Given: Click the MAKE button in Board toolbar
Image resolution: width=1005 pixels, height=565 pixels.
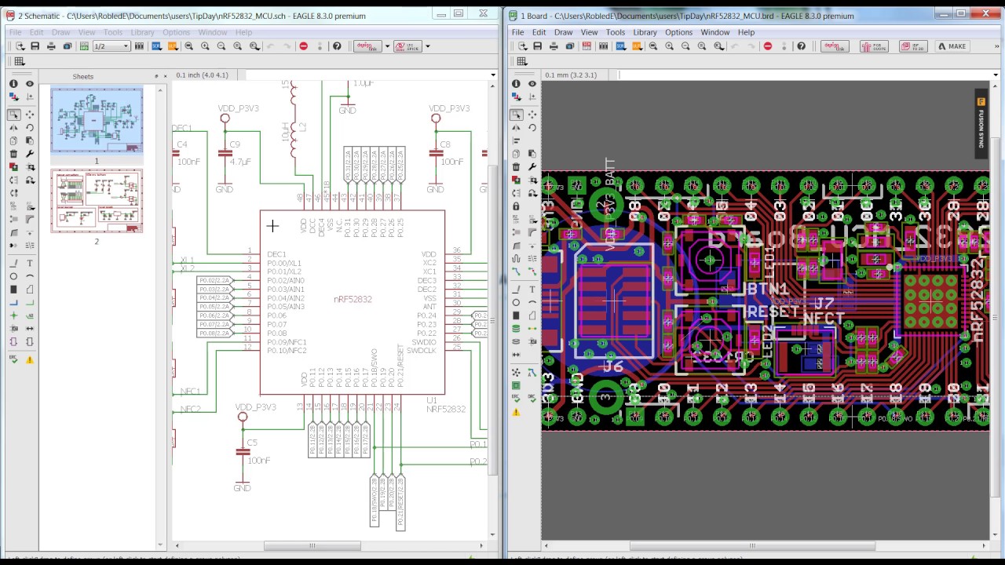Looking at the screenshot, I should tap(952, 46).
